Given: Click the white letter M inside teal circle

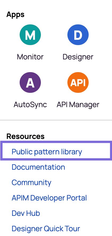Looking at the screenshot, I should click(30, 35).
